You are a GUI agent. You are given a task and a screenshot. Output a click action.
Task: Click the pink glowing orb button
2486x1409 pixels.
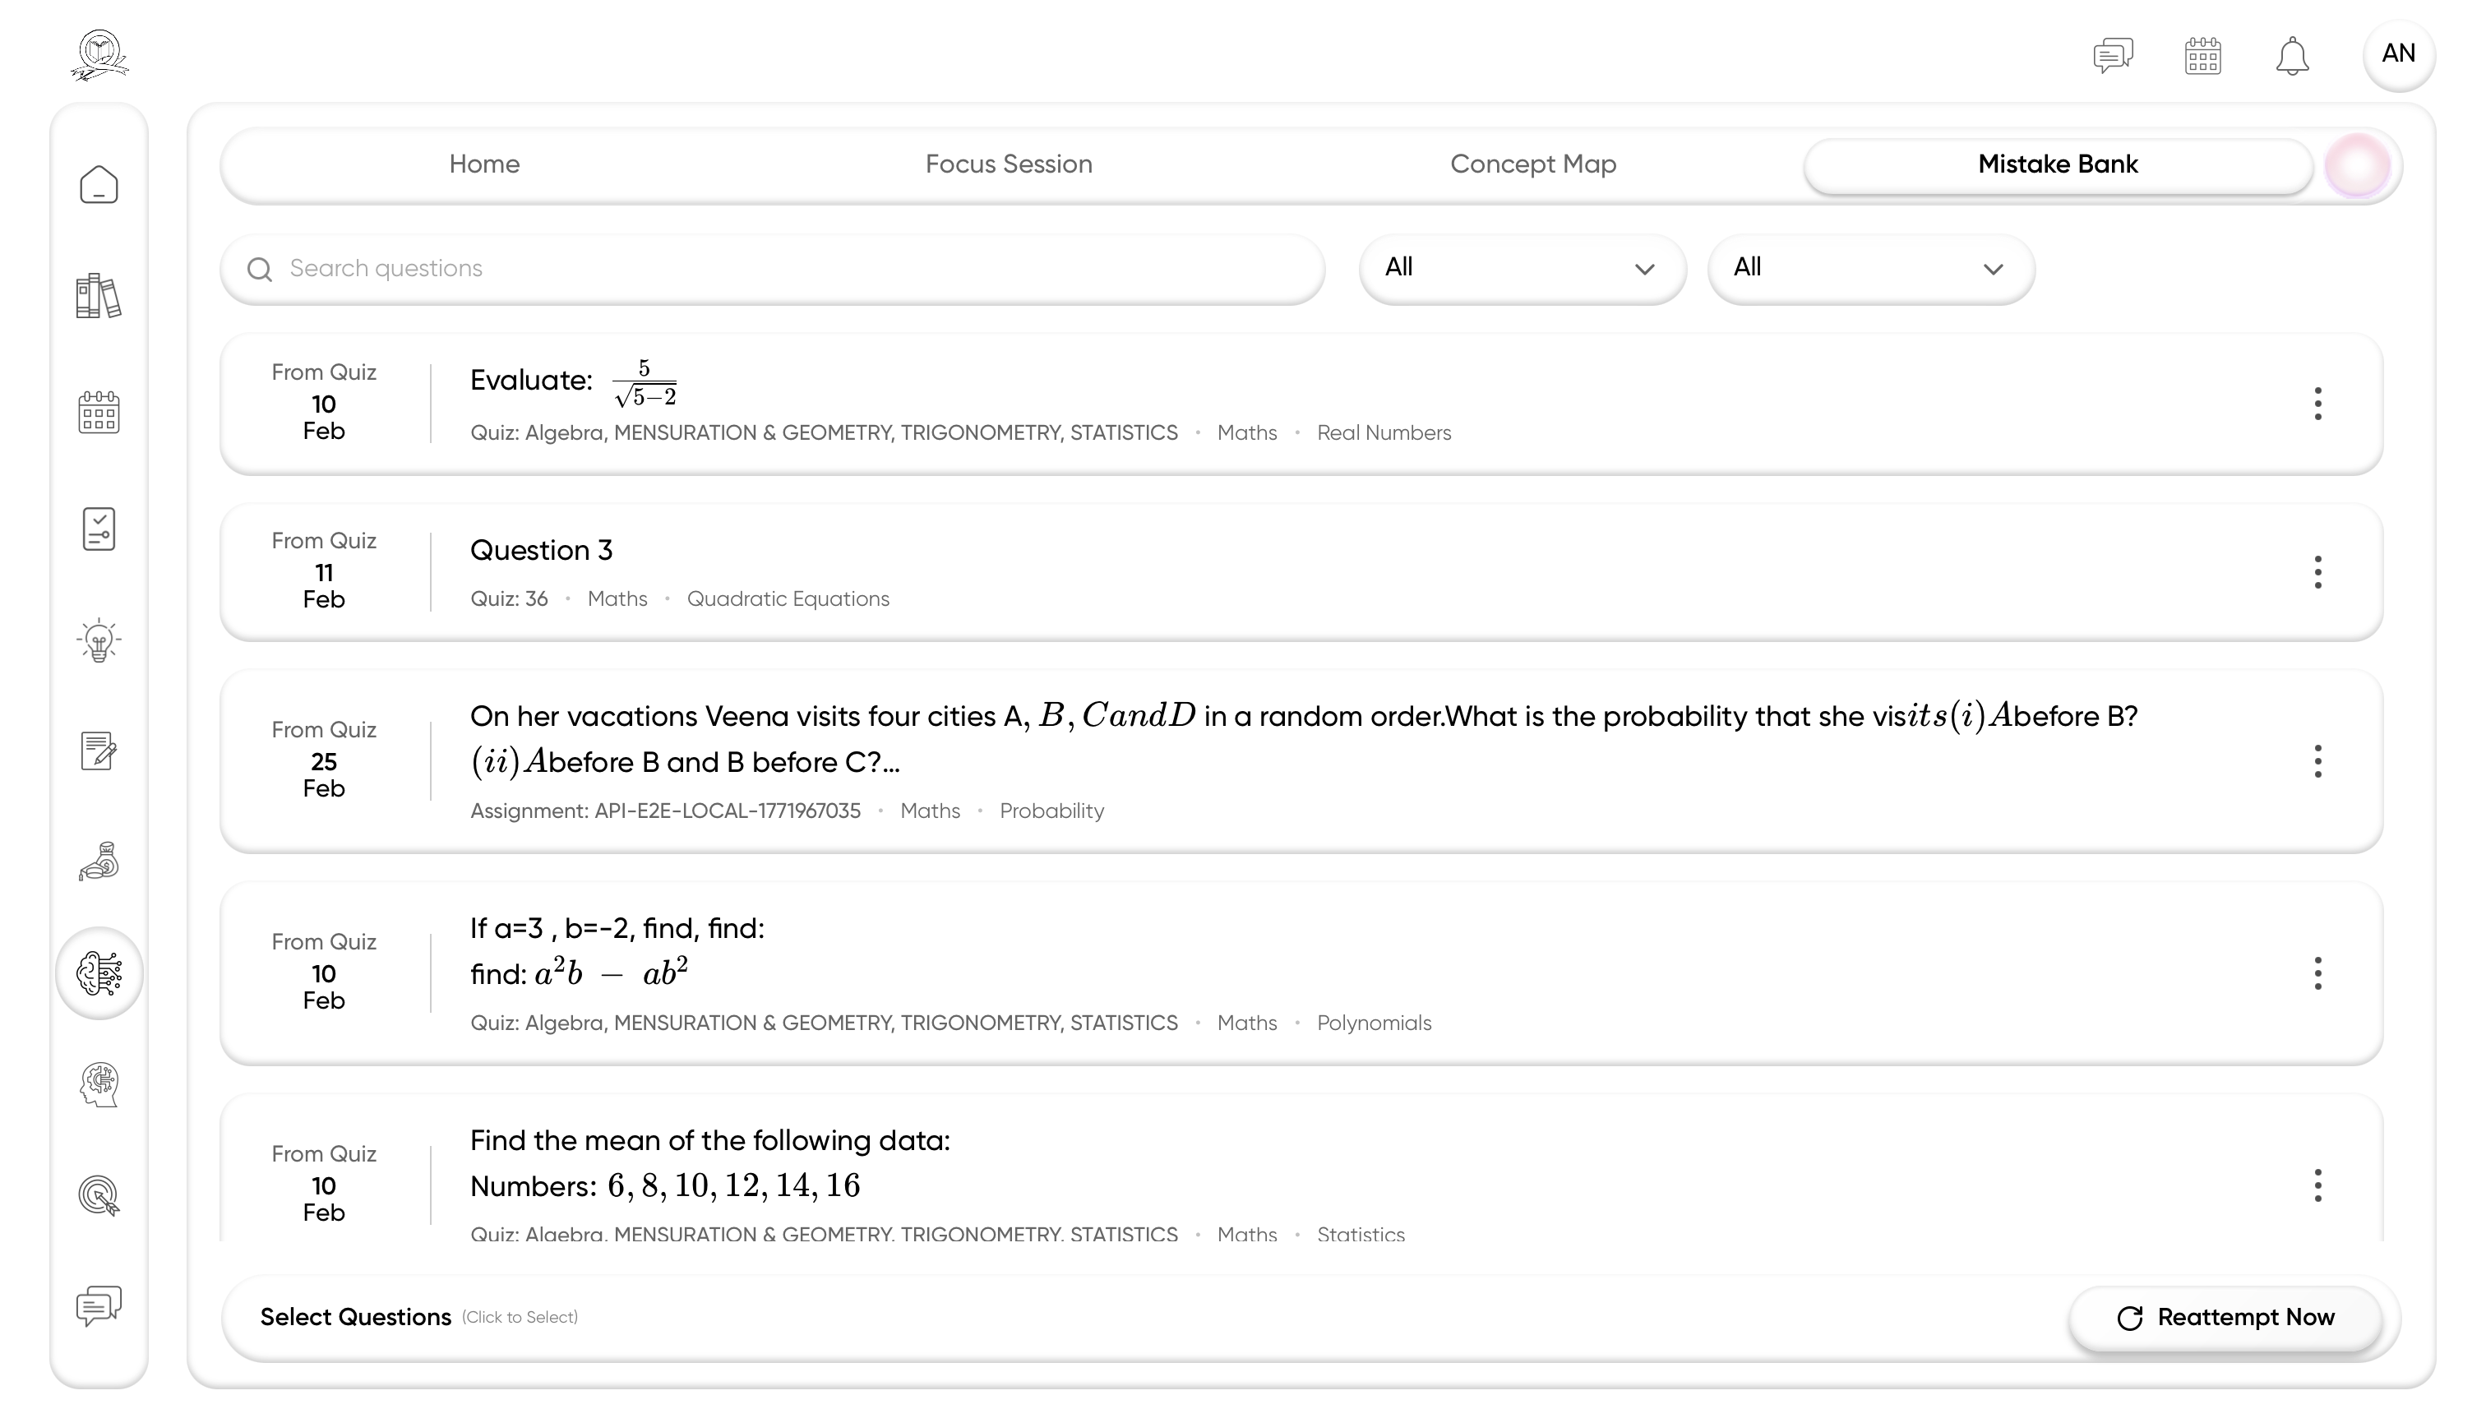point(2357,166)
